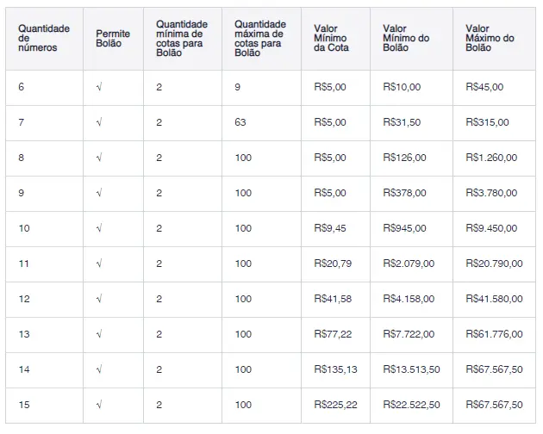Click the R$61.776,00 maximum bolão cell

[x=493, y=334]
